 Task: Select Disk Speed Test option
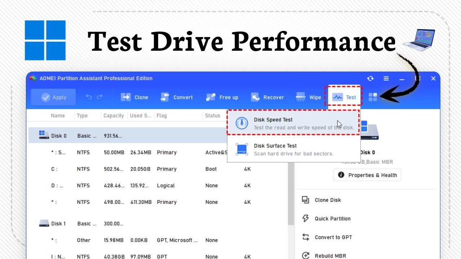pos(293,123)
